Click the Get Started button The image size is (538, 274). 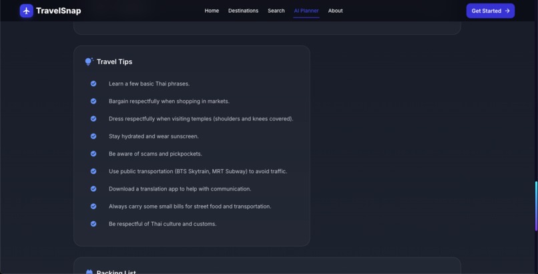point(491,11)
